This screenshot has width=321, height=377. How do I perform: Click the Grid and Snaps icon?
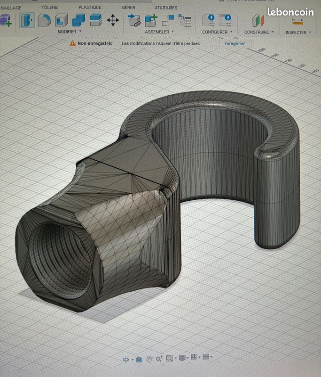194,357
